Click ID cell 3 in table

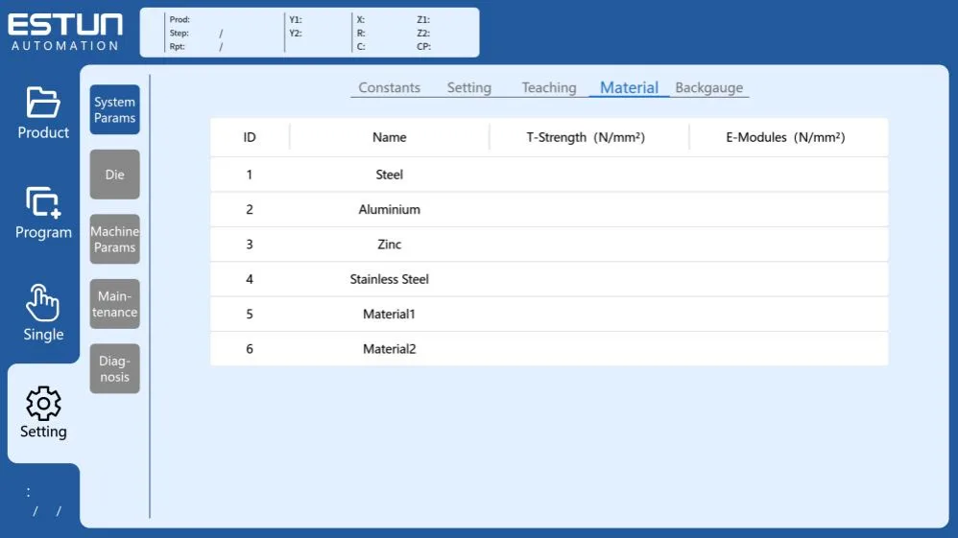pyautogui.click(x=250, y=245)
